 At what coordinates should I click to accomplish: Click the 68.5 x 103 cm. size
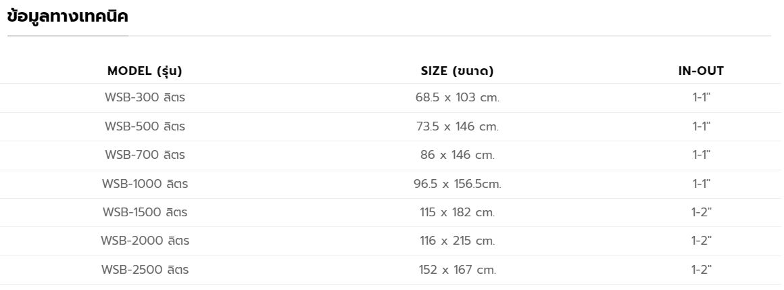457,97
